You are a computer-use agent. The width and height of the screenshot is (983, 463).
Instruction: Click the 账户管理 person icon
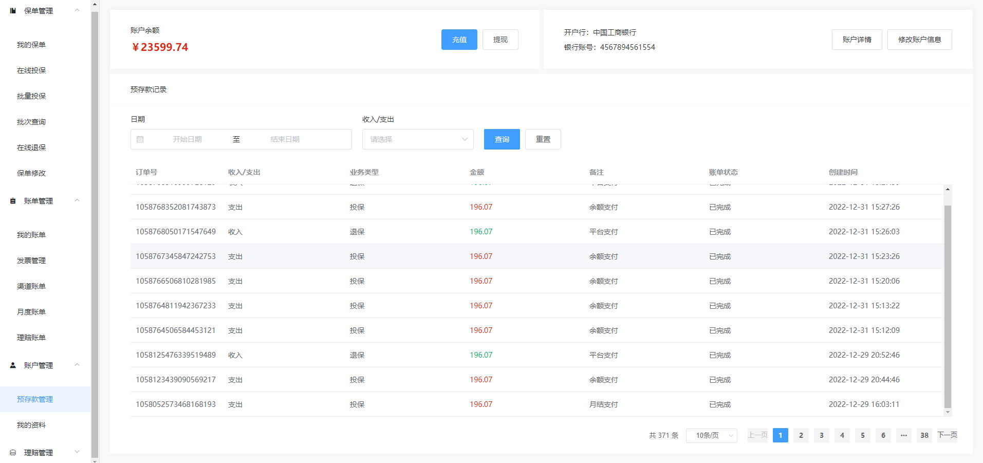[x=13, y=365]
